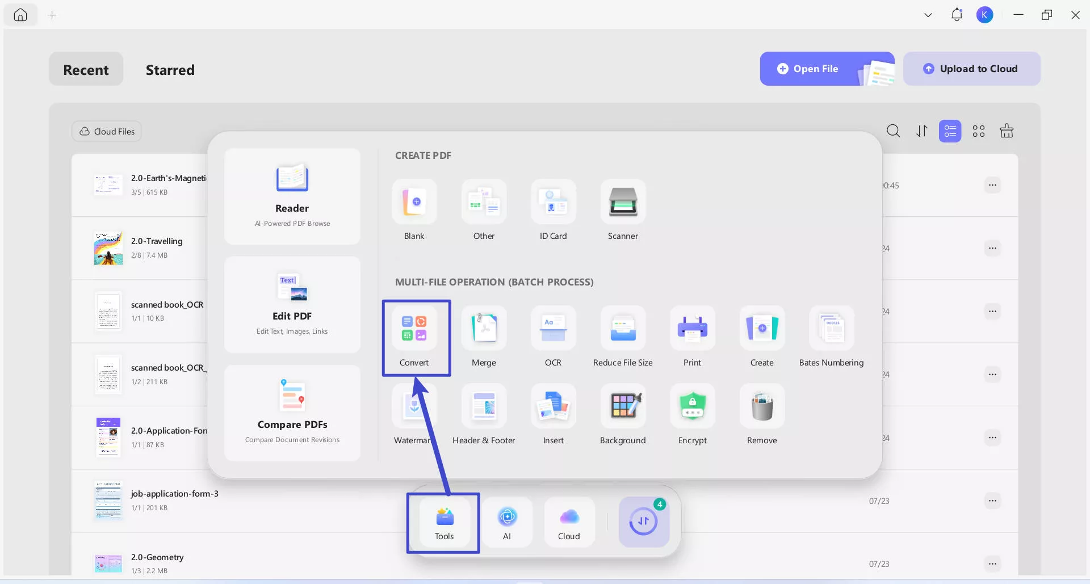
Task: Switch to list view layout
Action: [950, 131]
